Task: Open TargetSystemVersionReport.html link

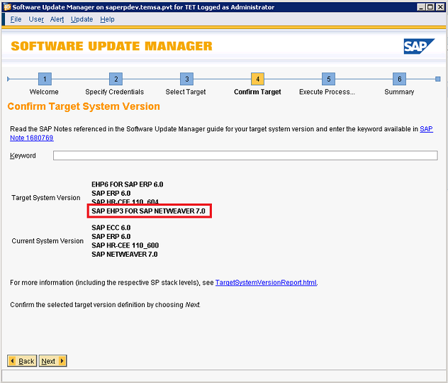Action: [266, 282]
